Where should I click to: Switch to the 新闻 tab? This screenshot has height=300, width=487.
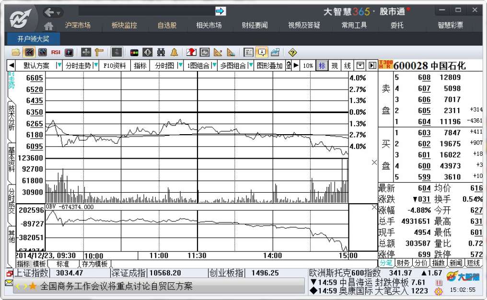tap(456, 263)
